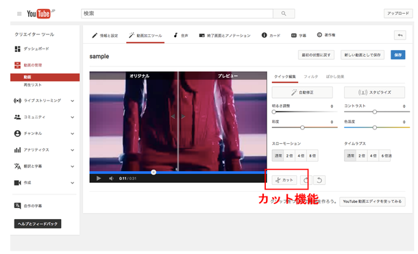Click ヘルプとフィードバック button
This screenshot has height=254, width=418.
(x=38, y=224)
